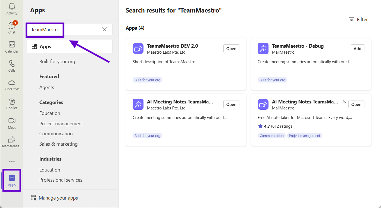381x208 pixels.
Task: Select the Apps icon in left rail
Action: point(12,181)
